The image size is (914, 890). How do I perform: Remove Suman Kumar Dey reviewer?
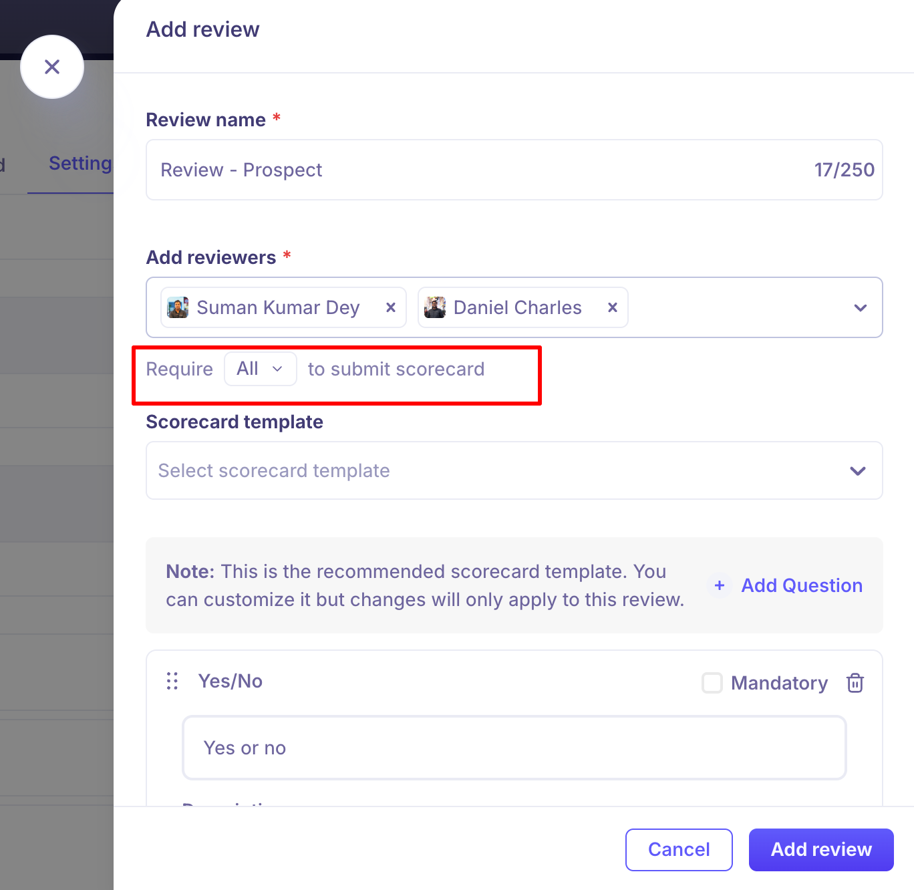click(x=391, y=307)
